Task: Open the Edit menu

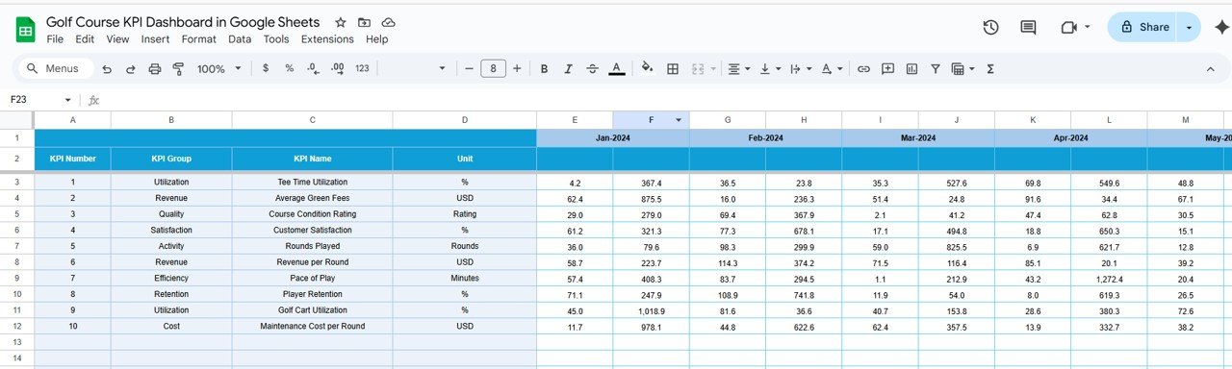Action: [x=85, y=39]
